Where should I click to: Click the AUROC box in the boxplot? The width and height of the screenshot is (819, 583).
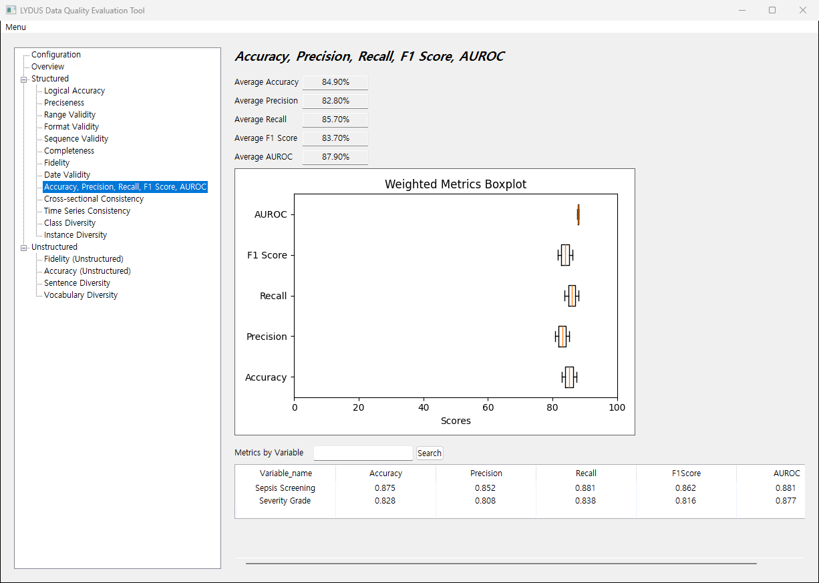coord(579,215)
